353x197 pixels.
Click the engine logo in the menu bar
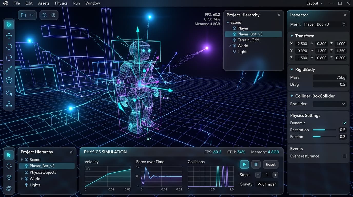click(5, 3)
